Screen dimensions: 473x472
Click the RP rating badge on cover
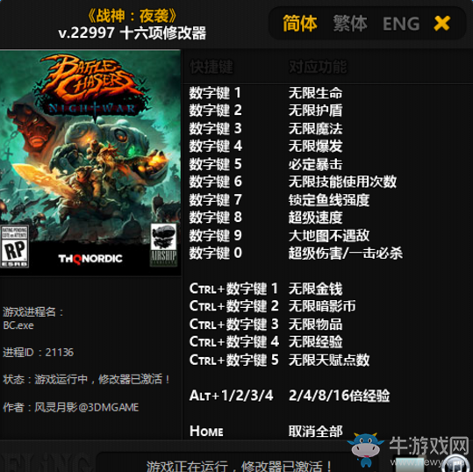(14, 247)
